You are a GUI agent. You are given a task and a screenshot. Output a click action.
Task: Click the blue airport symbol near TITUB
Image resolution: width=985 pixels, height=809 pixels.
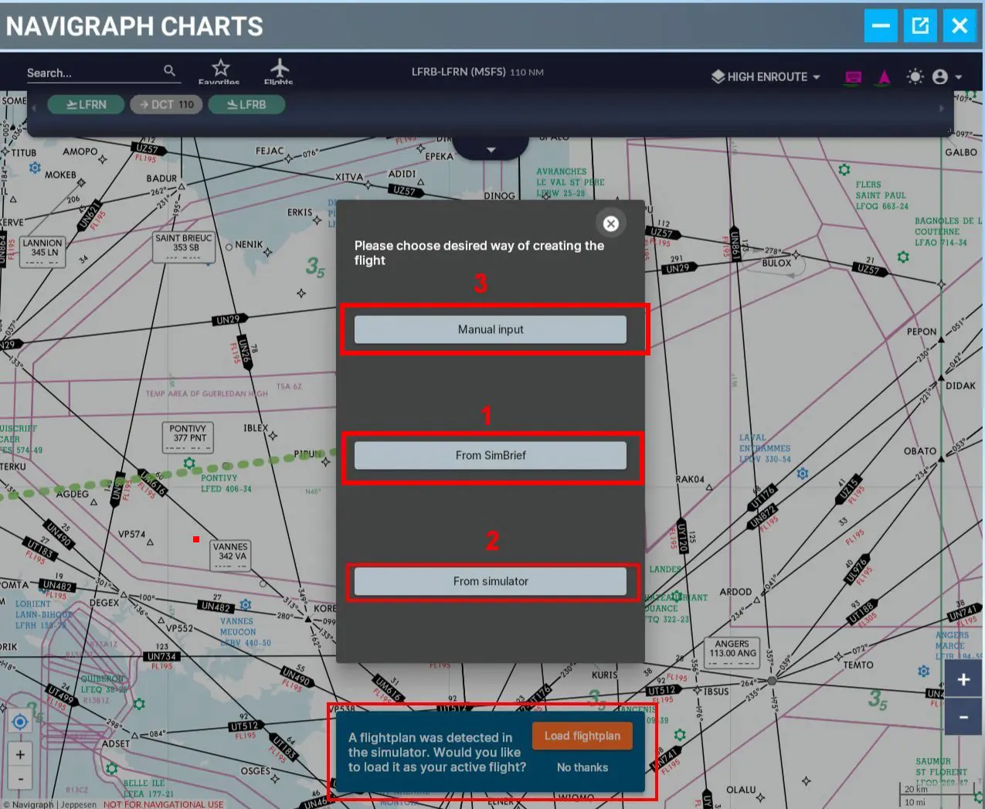(x=34, y=168)
